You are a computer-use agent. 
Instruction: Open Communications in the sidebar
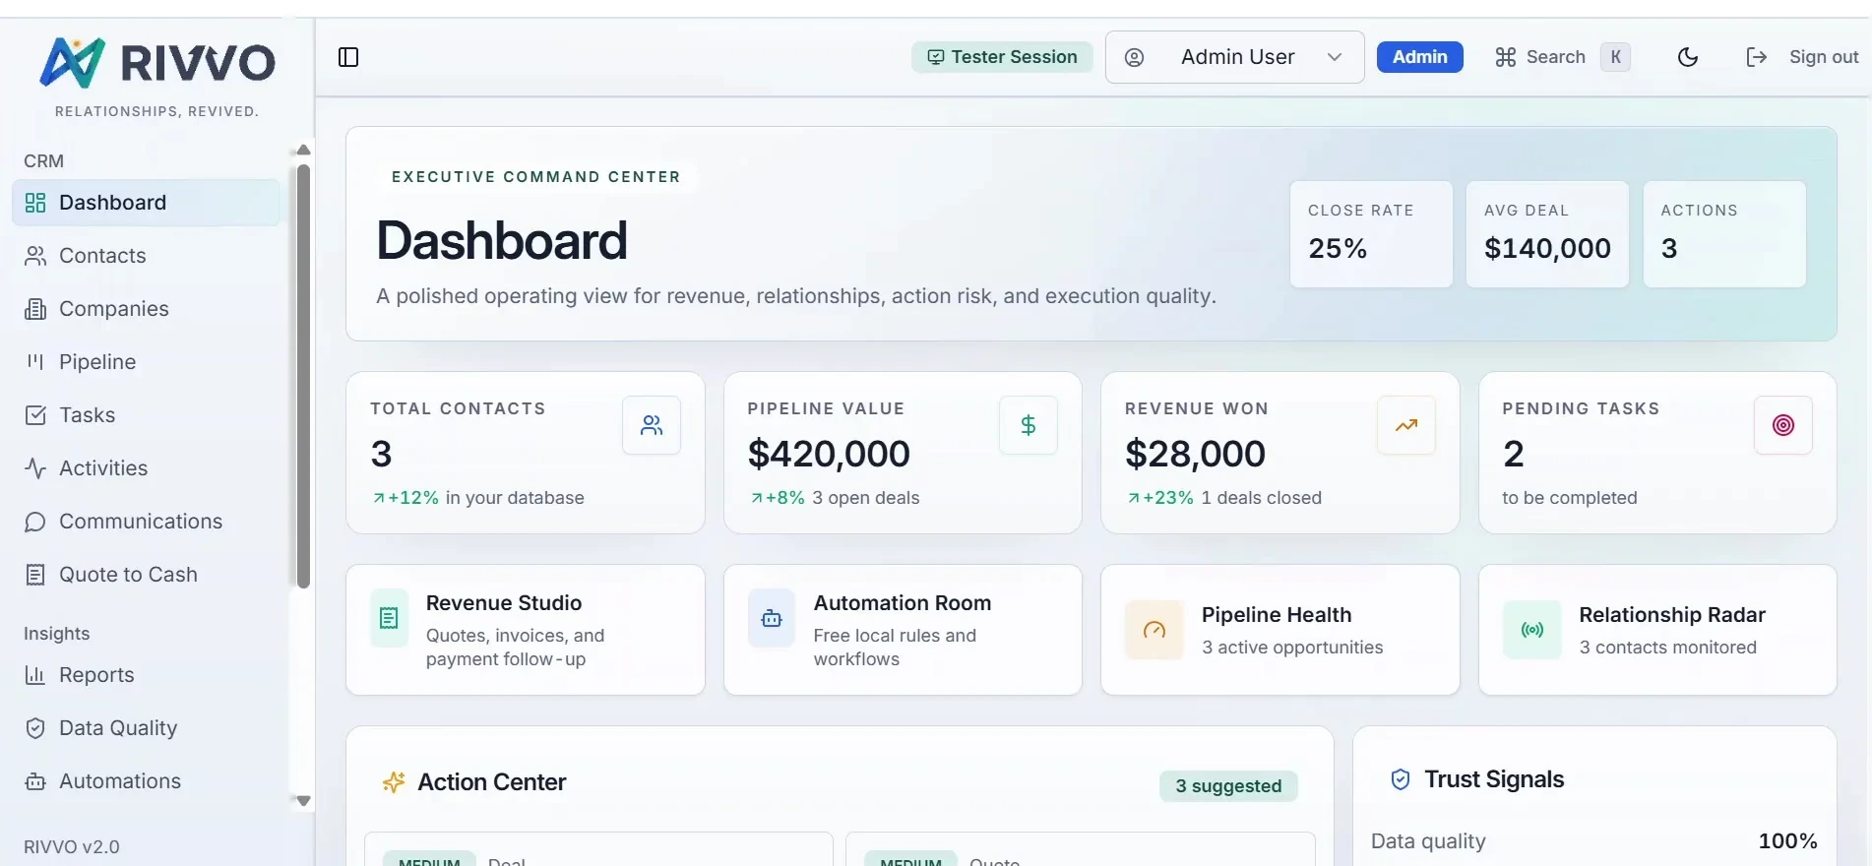click(x=146, y=522)
